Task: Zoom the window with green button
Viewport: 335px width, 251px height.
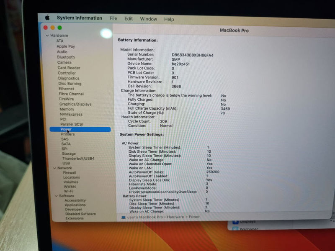Action: [60, 28]
